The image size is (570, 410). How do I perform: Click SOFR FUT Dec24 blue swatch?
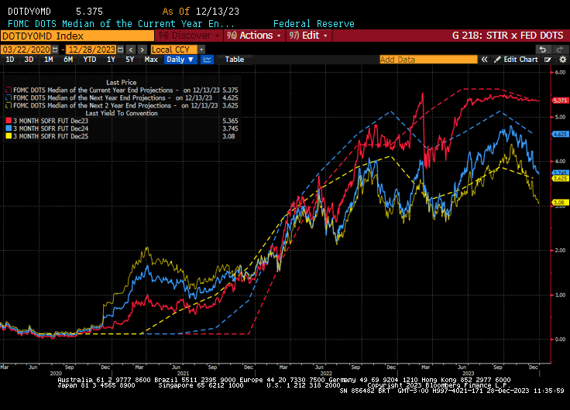[x=9, y=128]
